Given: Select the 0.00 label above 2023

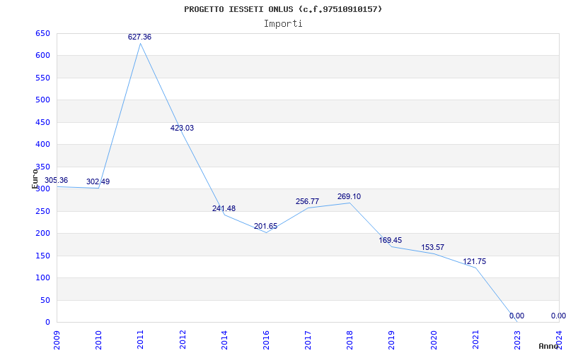Looking at the screenshot, I should pyautogui.click(x=516, y=316).
